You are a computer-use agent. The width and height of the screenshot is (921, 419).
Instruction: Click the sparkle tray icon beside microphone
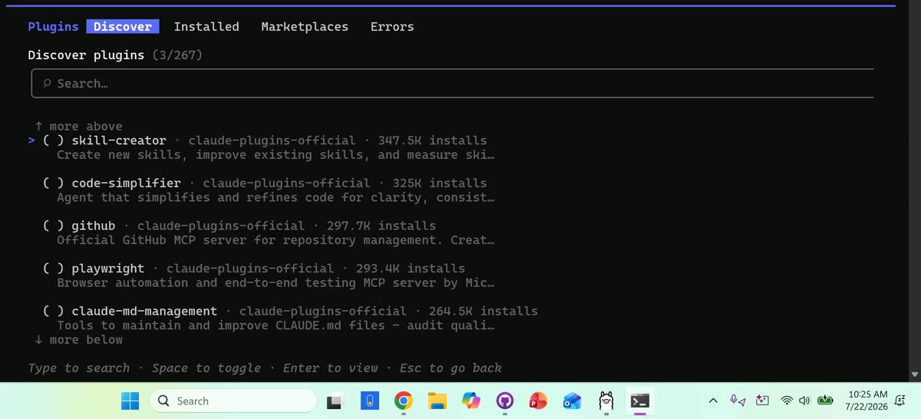(x=762, y=401)
